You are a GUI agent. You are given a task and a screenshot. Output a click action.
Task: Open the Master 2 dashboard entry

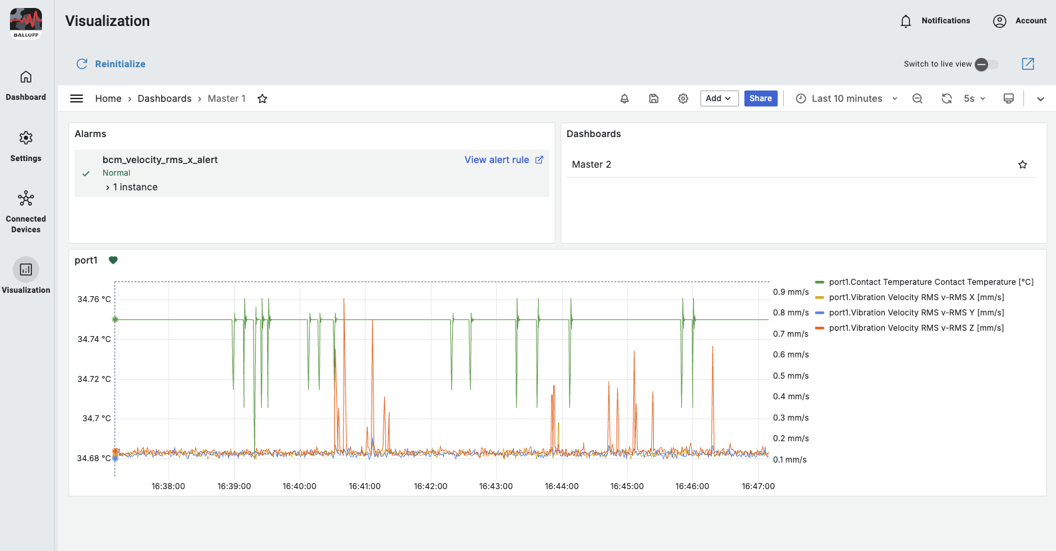[x=591, y=164]
